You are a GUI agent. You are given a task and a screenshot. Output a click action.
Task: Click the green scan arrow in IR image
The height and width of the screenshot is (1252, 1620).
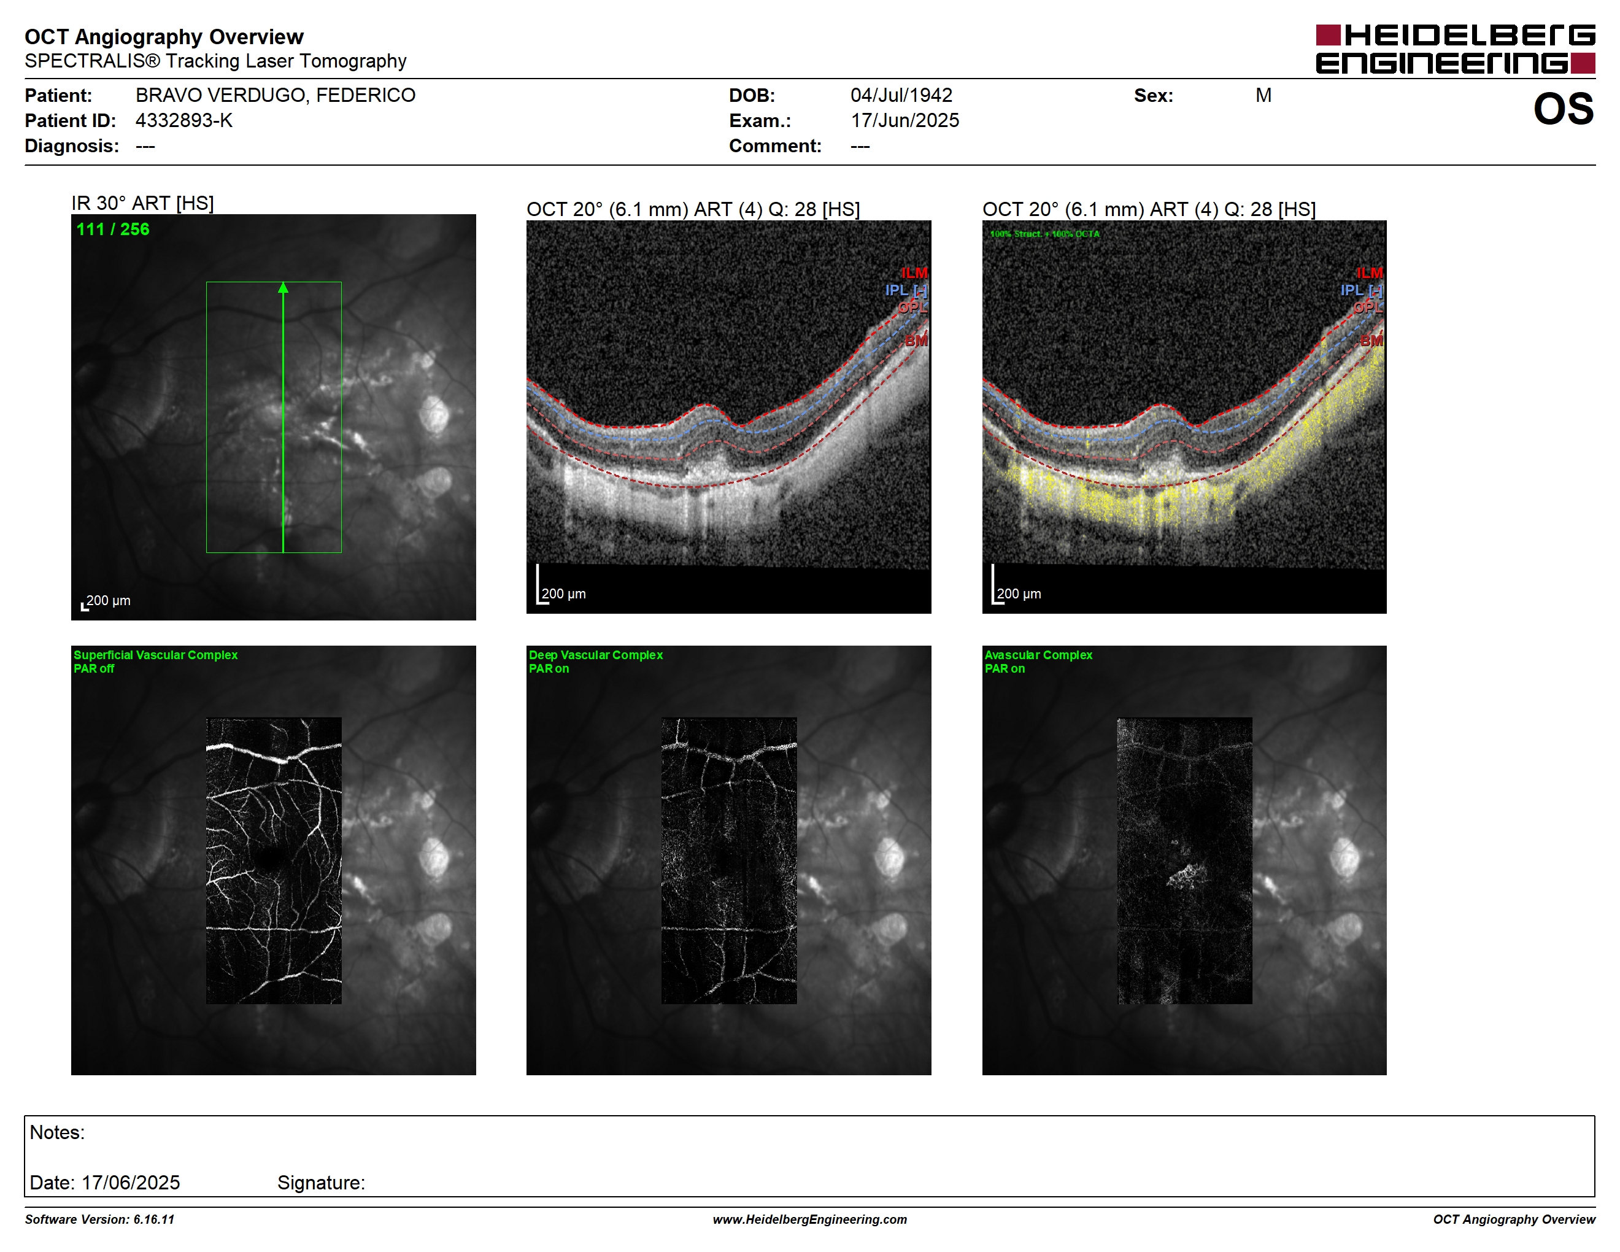(283, 417)
